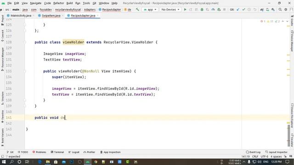Open the Tools menu
The image size is (294, 165).
(86, 3)
